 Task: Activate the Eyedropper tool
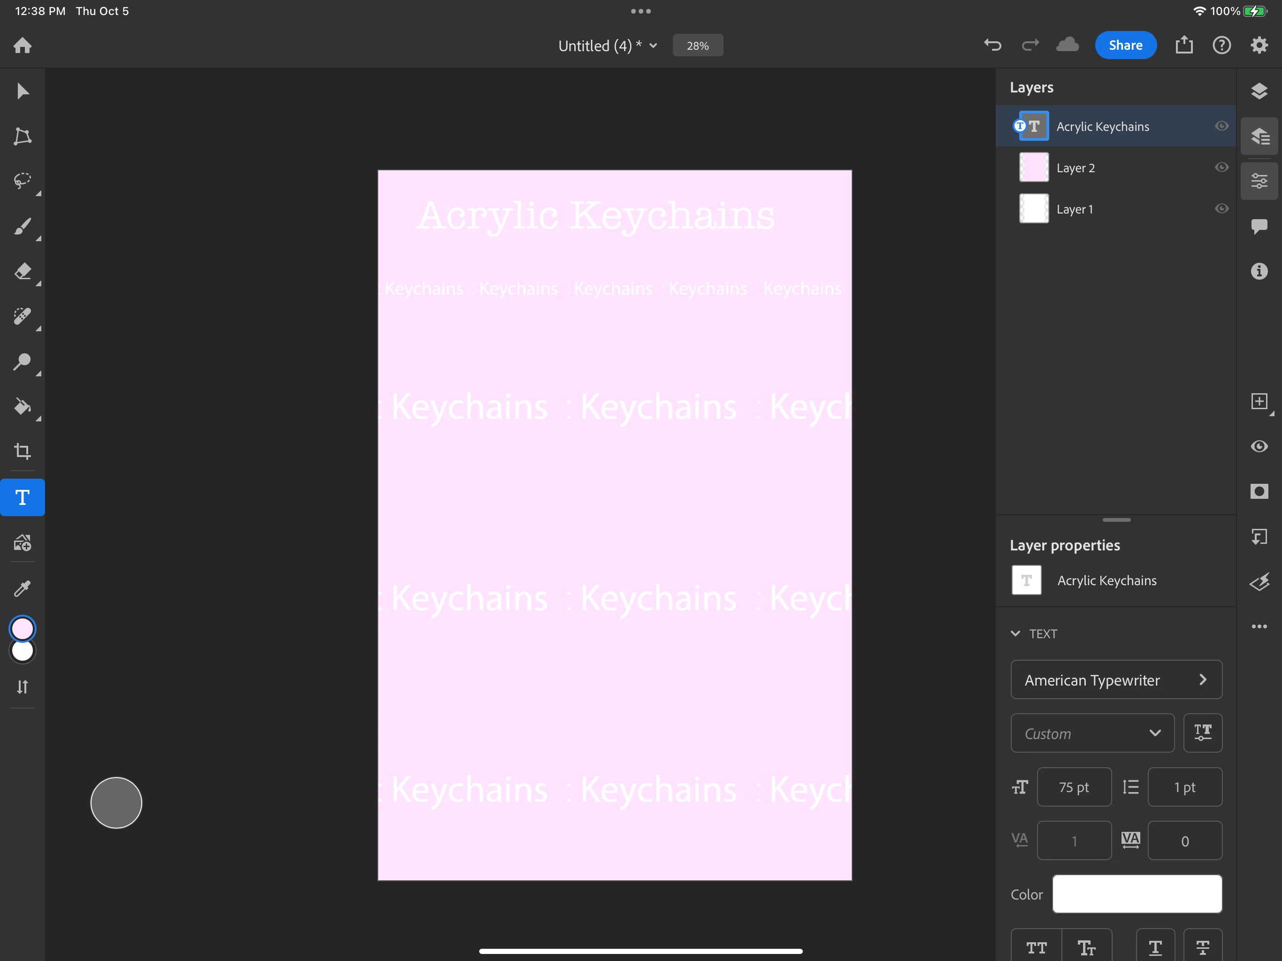point(23,588)
